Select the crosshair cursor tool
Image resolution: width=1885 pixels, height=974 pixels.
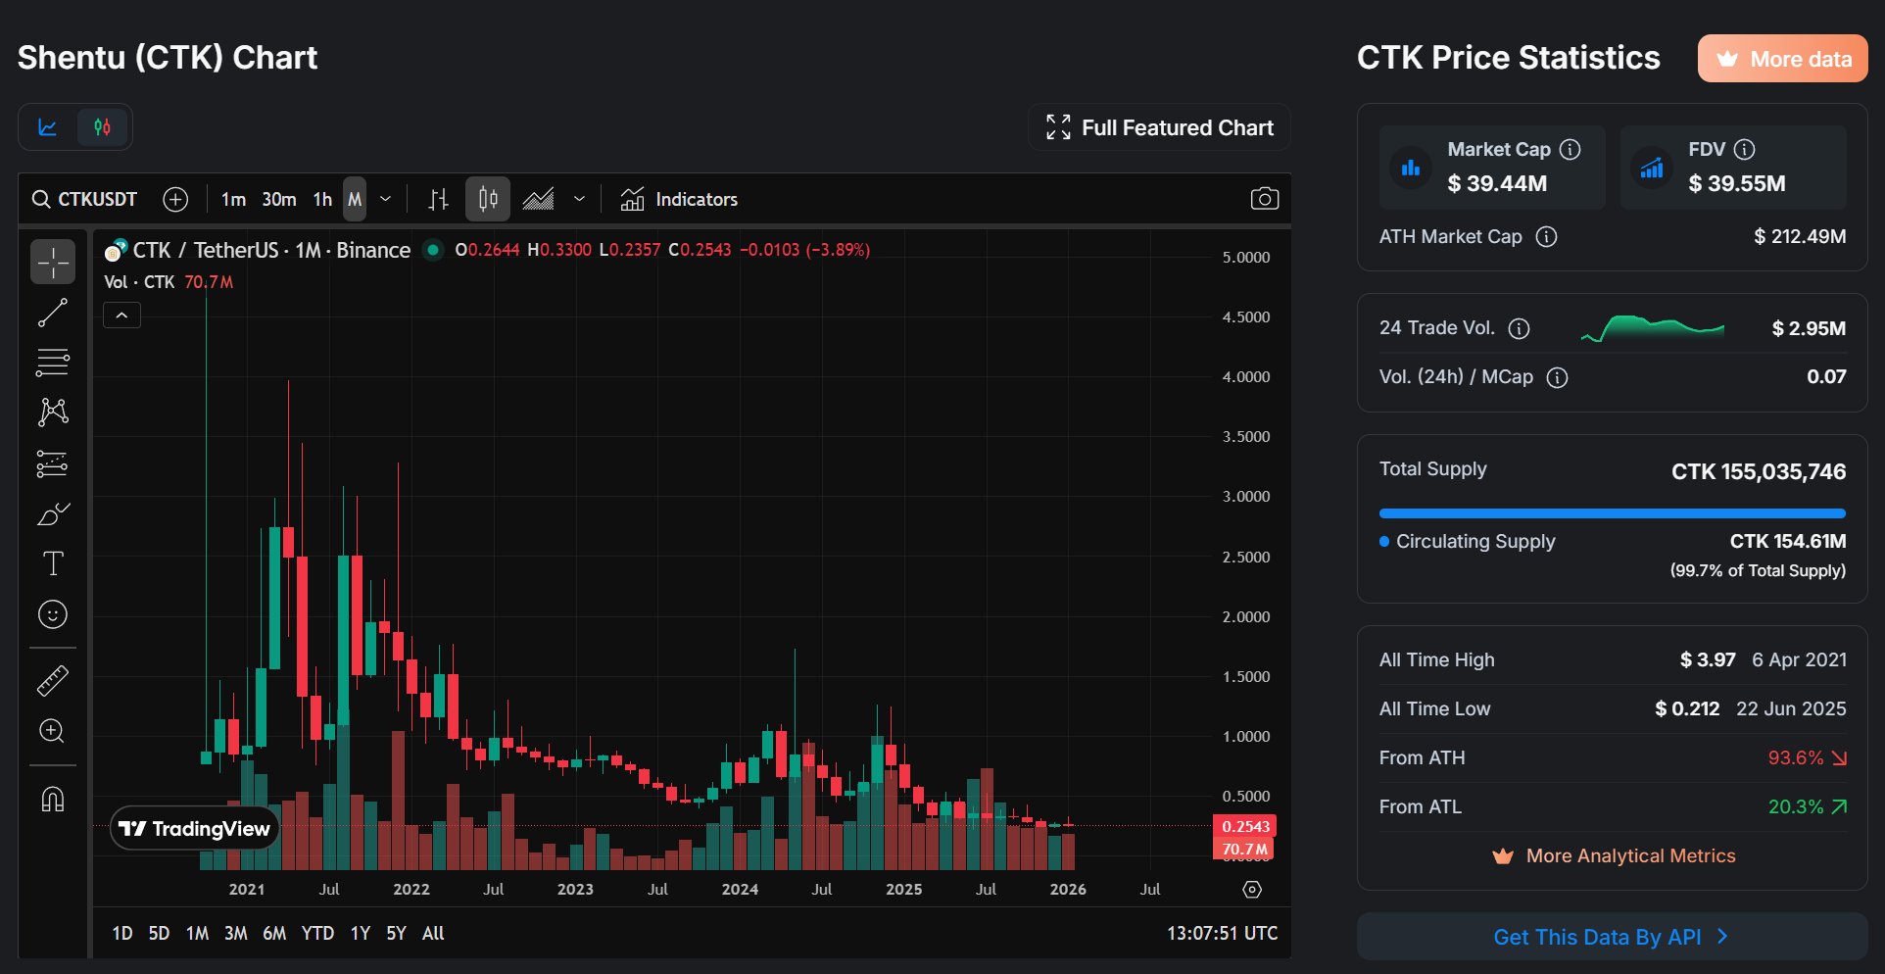point(53,262)
